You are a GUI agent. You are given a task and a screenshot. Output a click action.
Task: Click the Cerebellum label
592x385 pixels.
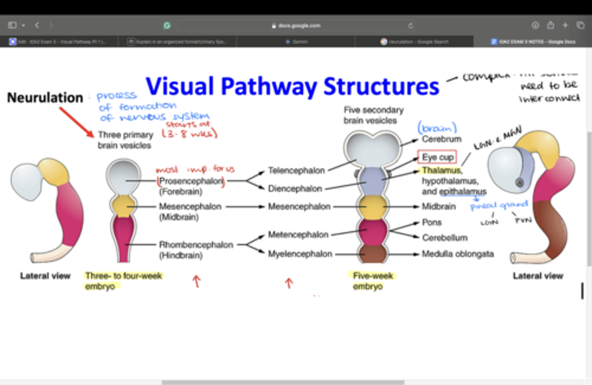coord(445,238)
